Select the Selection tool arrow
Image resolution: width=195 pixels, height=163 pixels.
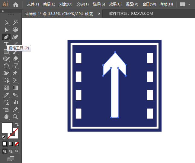coord(6,23)
